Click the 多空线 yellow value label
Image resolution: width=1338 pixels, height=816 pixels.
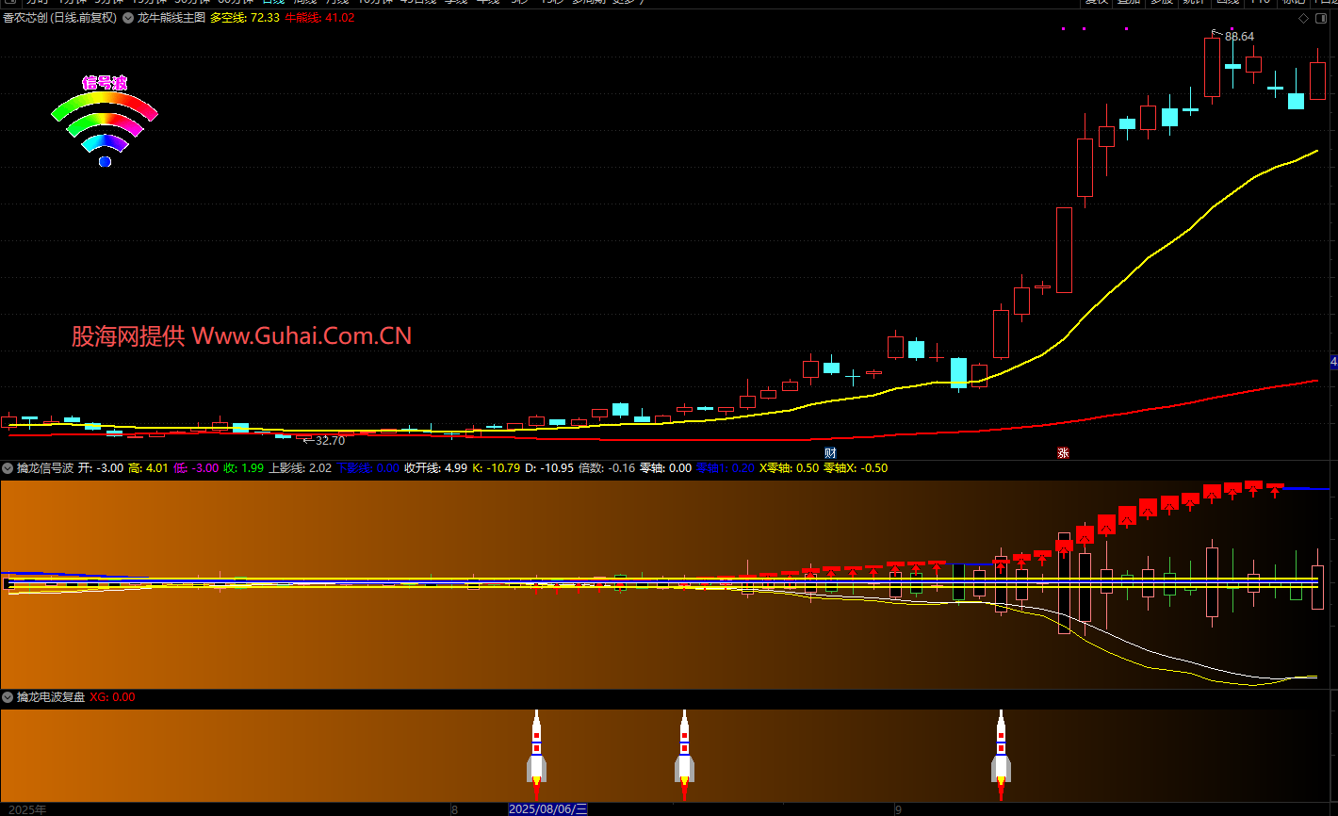tap(244, 18)
